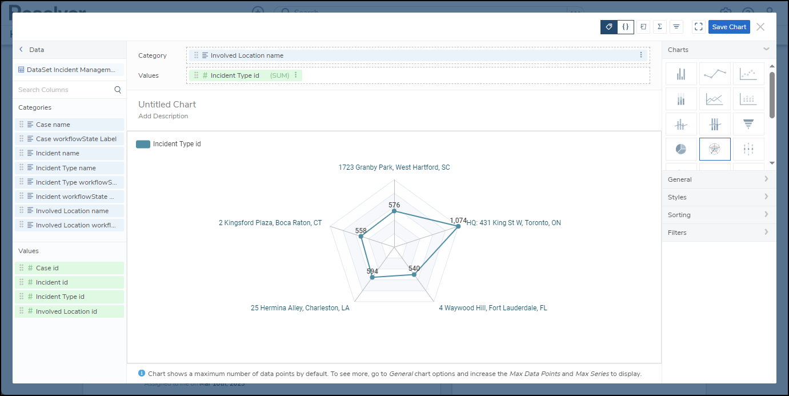This screenshot has height=396, width=789.
Task: Select the bubble grid chart type
Action: [x=748, y=99]
